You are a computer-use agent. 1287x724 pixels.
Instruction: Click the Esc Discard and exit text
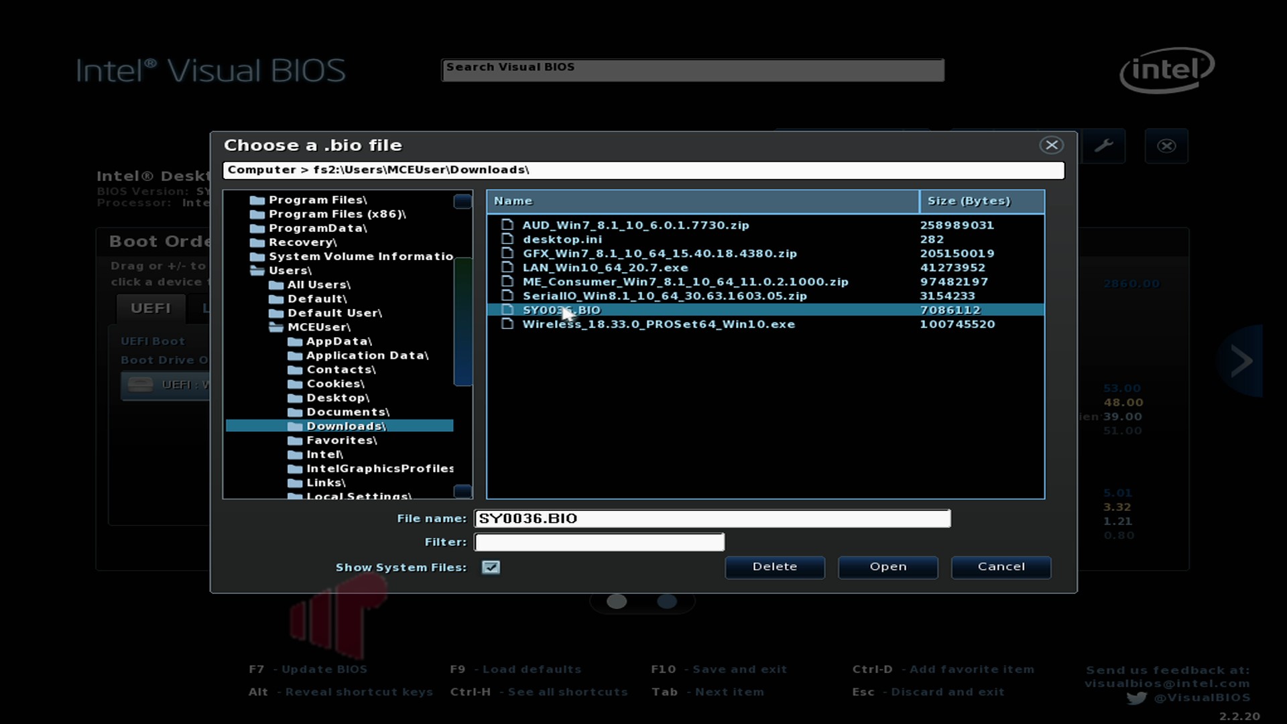pyautogui.click(x=928, y=692)
